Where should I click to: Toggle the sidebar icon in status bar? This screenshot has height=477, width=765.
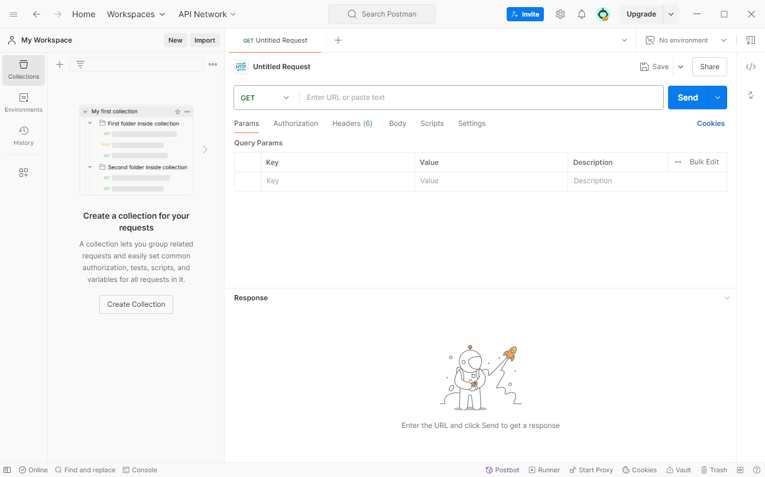tap(7, 470)
